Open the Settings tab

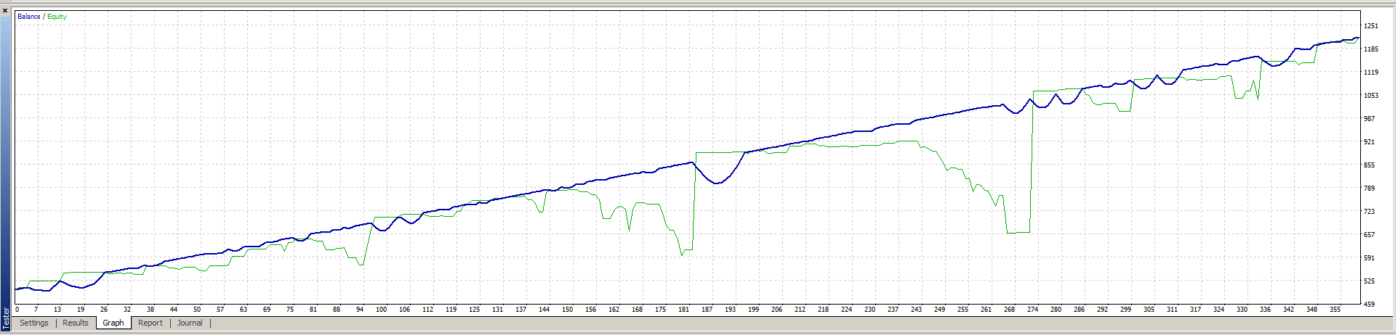[x=34, y=323]
